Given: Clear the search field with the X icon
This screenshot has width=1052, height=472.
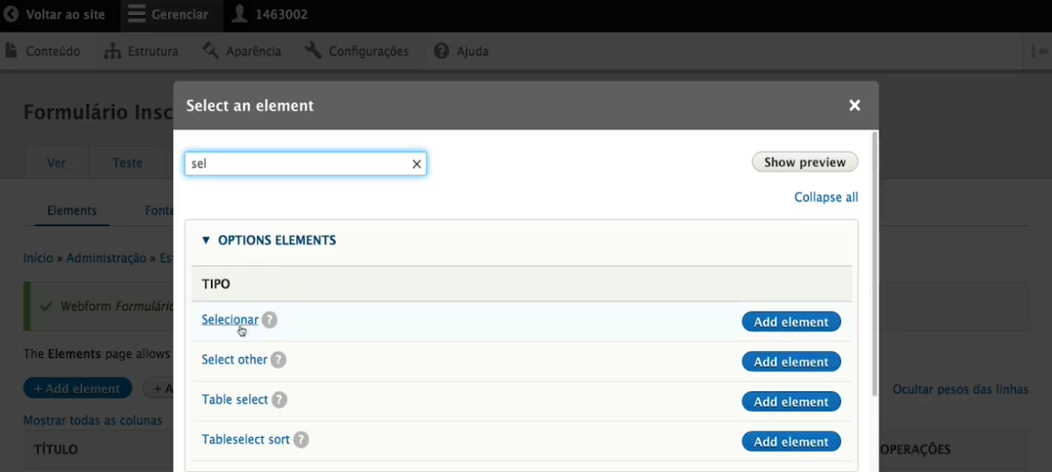Looking at the screenshot, I should point(416,164).
